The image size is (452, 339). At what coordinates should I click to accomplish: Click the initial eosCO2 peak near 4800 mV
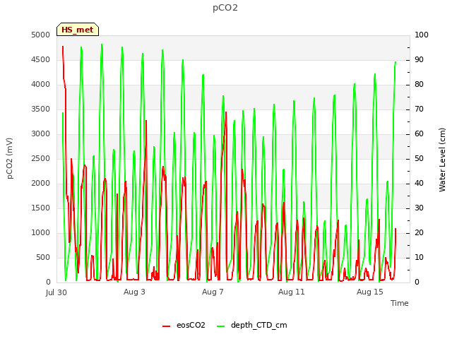tap(63, 47)
